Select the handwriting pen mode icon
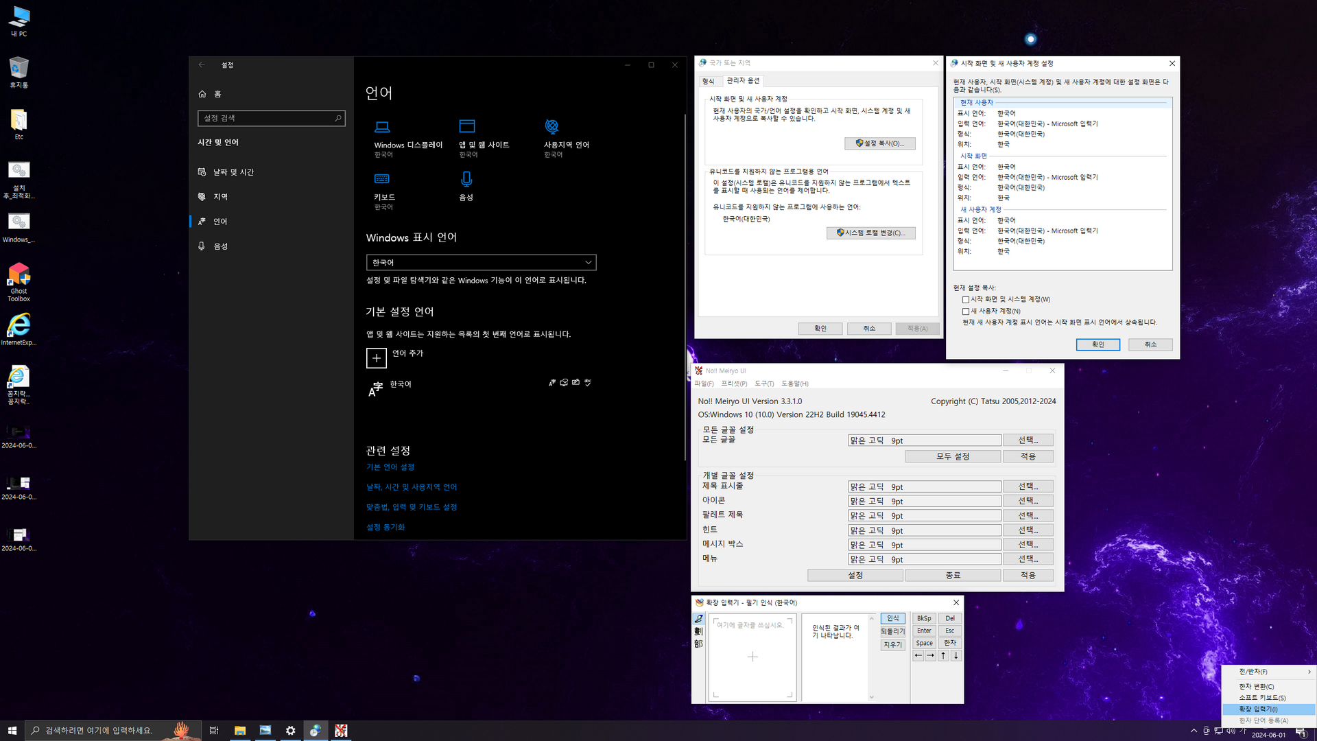Screen dimensions: 1317x741 click(698, 619)
